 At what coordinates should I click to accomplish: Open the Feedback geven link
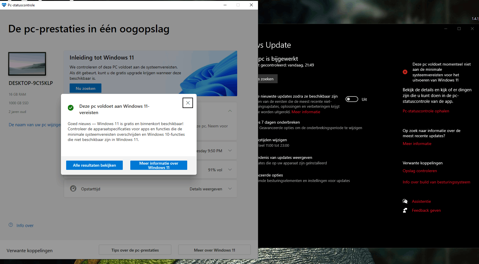426,210
